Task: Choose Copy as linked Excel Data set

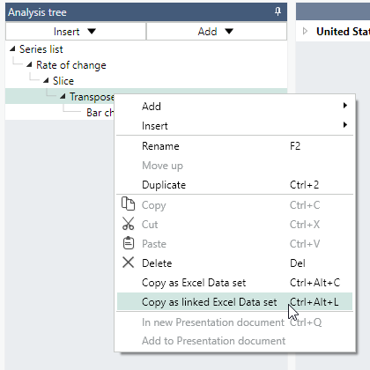Action: pos(234,301)
